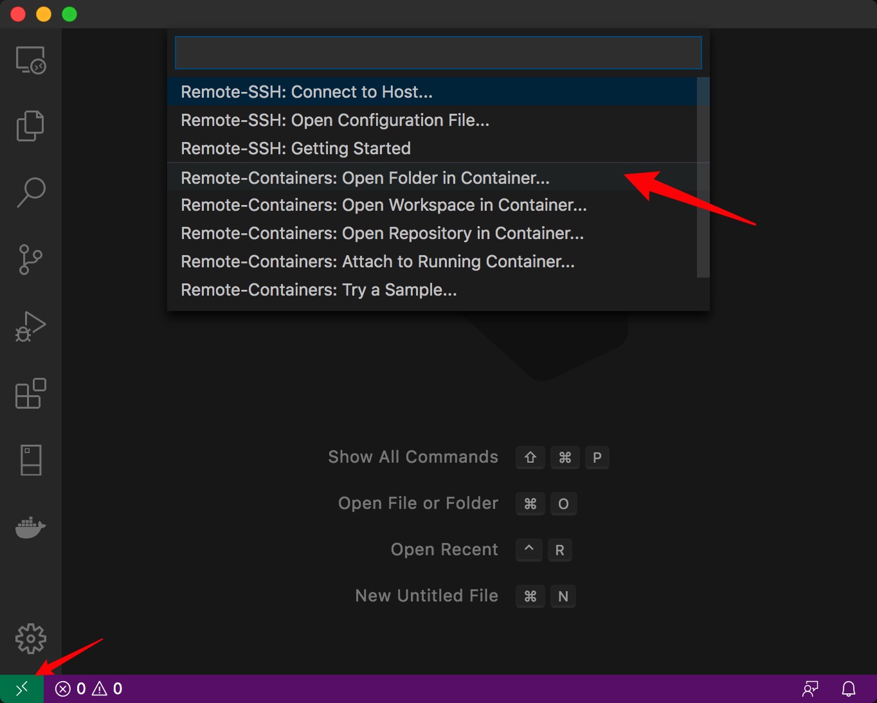Click the errors count in status bar

coord(71,689)
